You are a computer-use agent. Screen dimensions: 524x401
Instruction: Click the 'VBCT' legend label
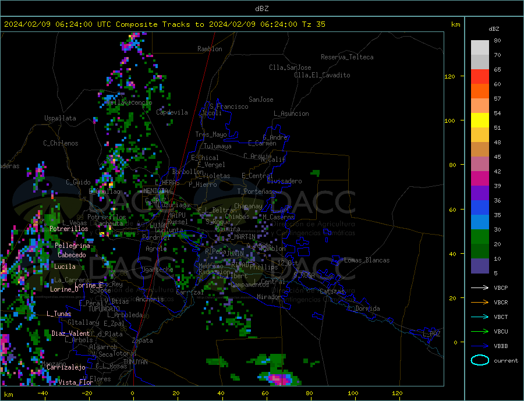point(501,317)
